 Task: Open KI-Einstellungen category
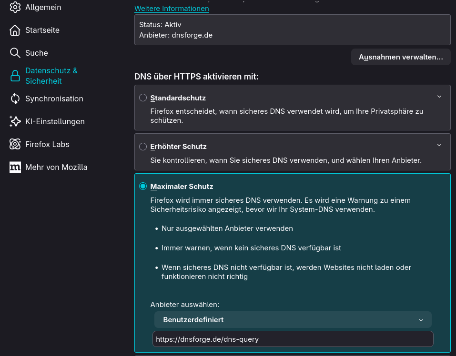point(55,121)
